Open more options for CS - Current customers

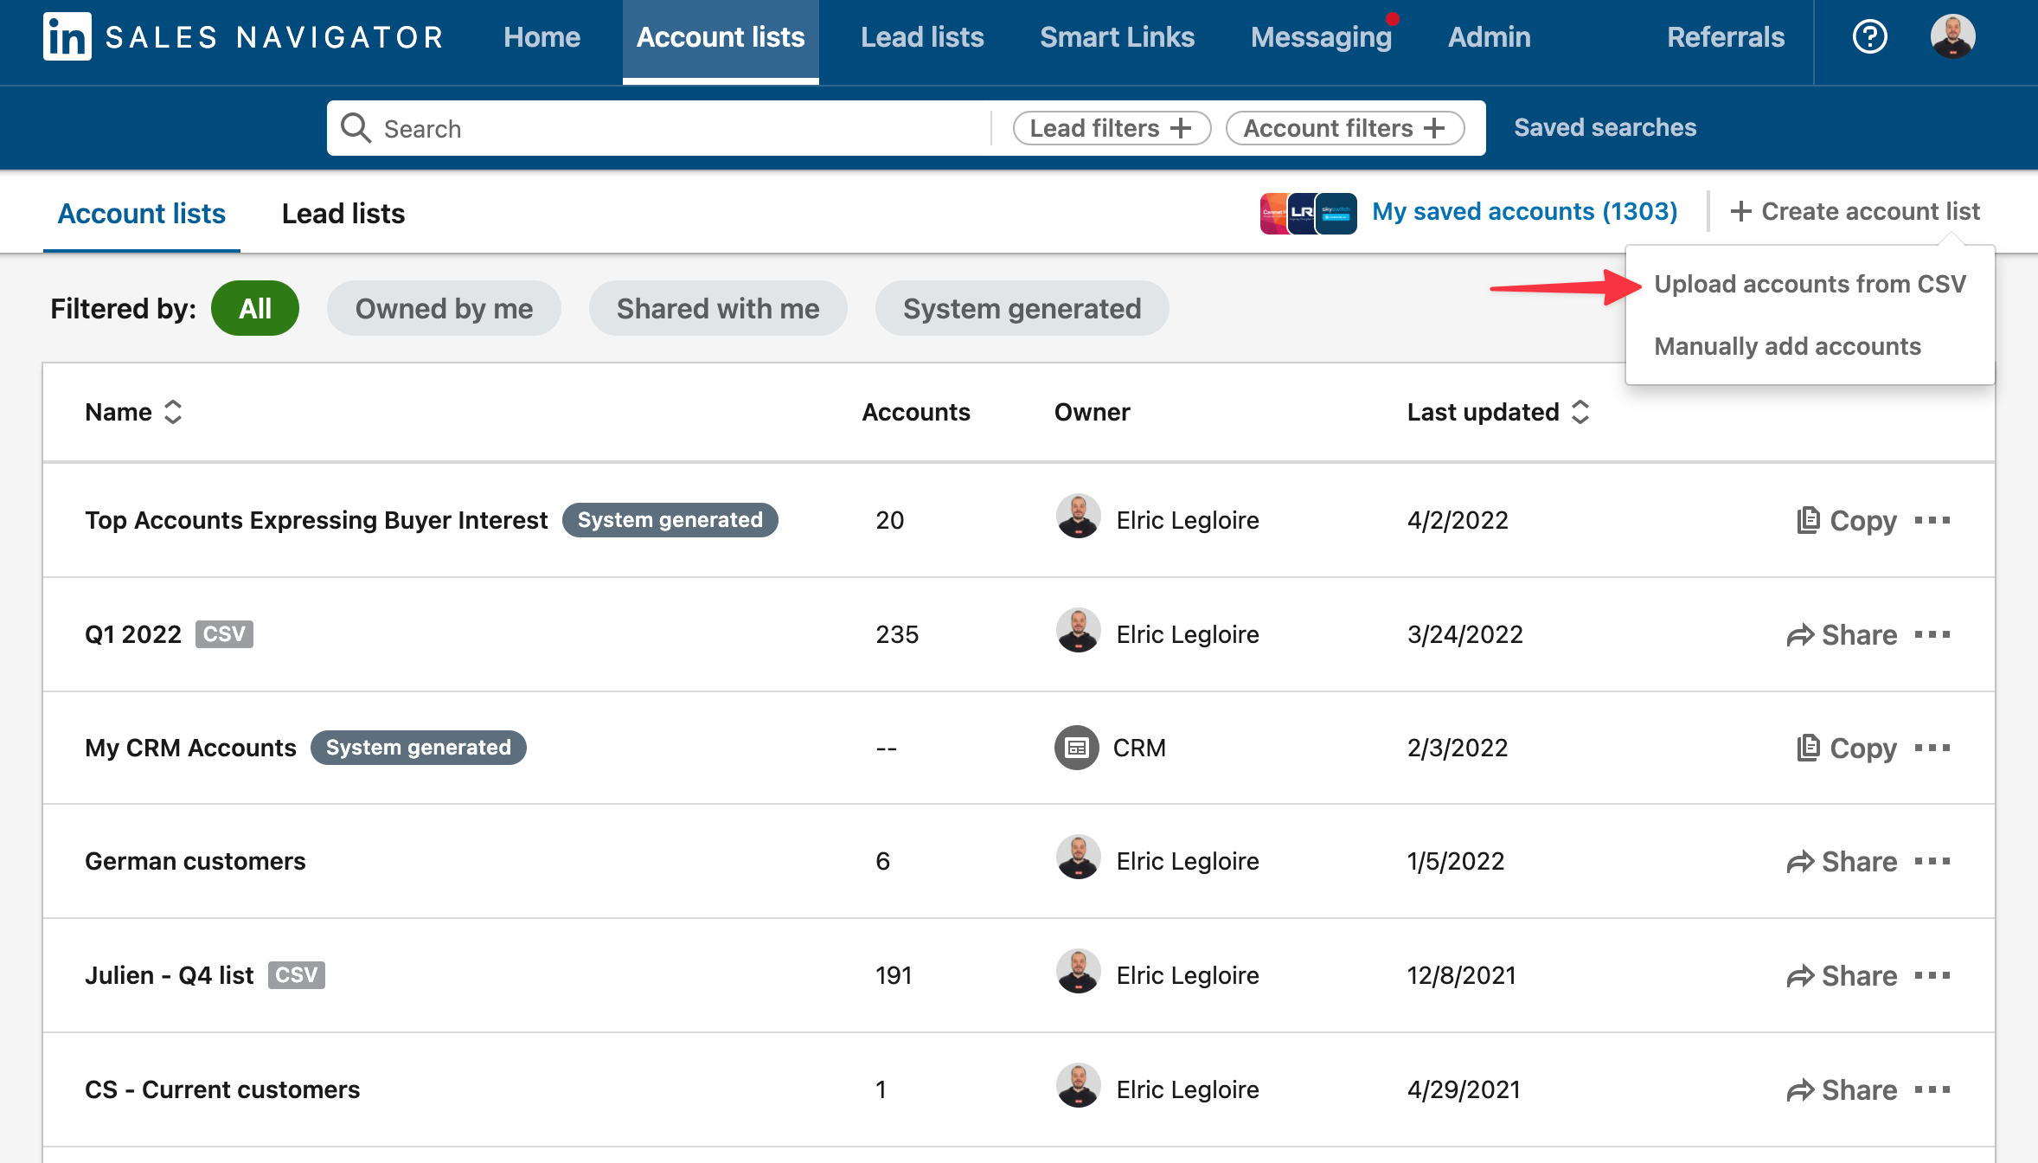1932,1089
